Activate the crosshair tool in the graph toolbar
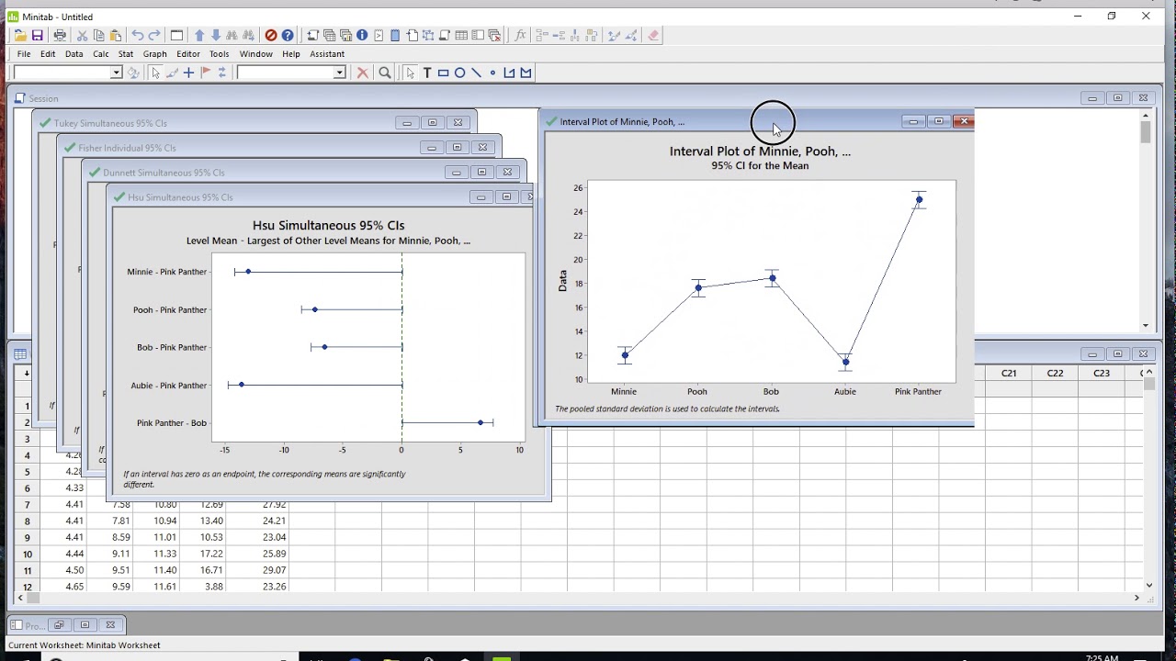Image resolution: width=1176 pixels, height=661 pixels. pos(188,73)
